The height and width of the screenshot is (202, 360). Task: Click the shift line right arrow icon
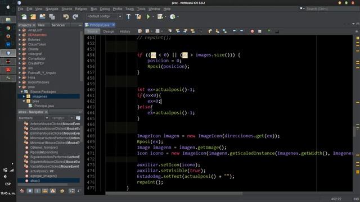click(241, 31)
